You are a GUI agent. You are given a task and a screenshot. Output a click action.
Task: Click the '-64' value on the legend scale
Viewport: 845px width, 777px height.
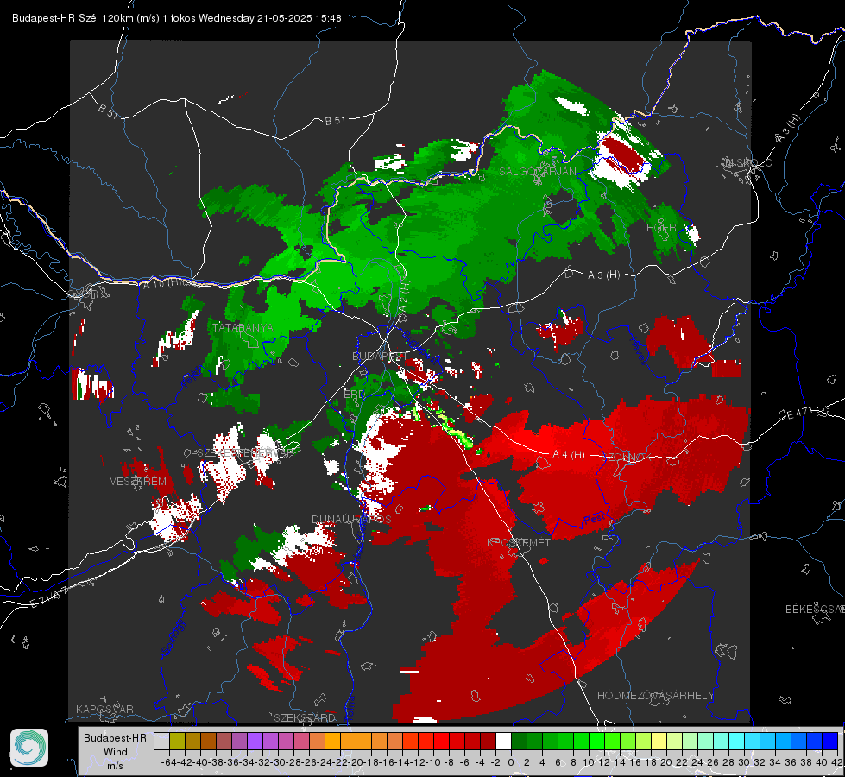pos(168,762)
